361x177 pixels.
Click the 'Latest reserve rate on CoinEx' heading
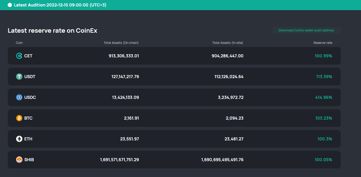(53, 31)
